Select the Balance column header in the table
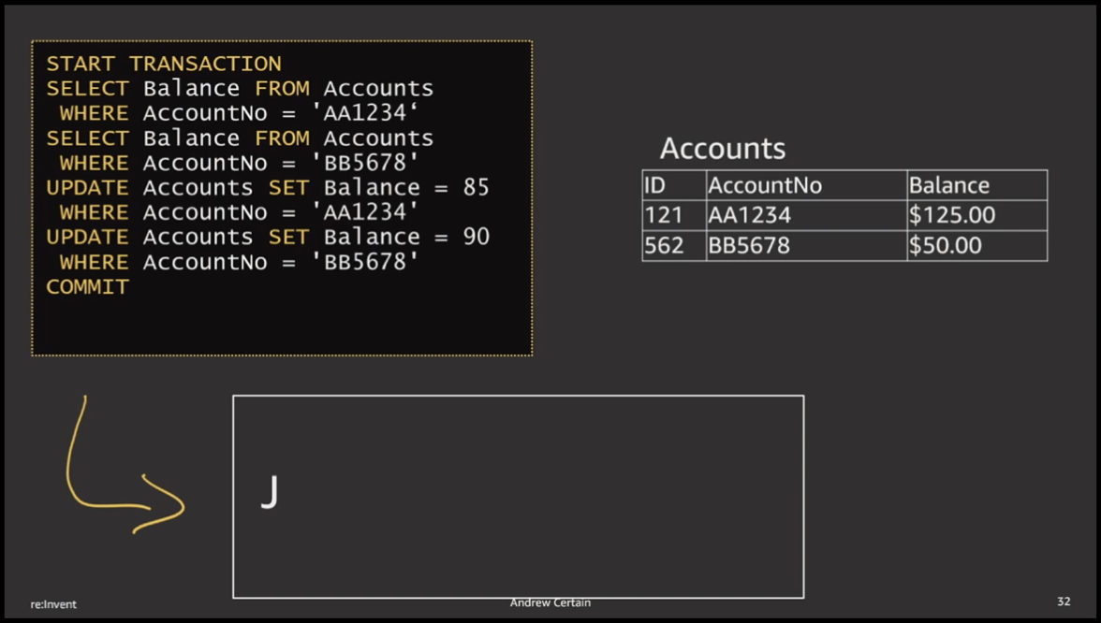 click(948, 185)
